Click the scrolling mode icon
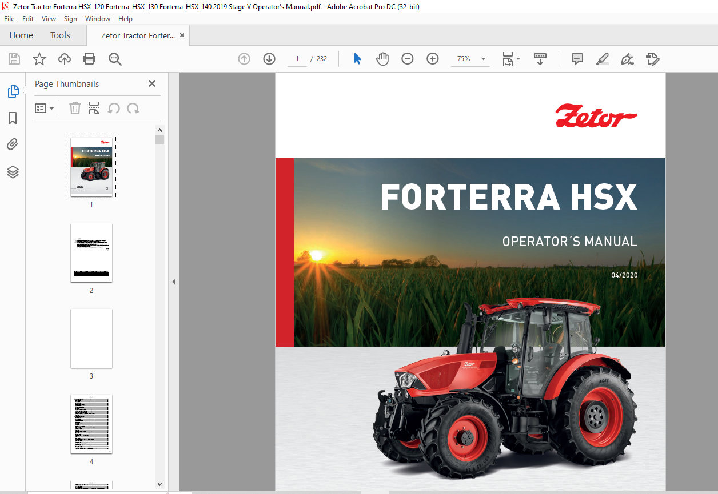This screenshot has height=494, width=718. click(540, 59)
